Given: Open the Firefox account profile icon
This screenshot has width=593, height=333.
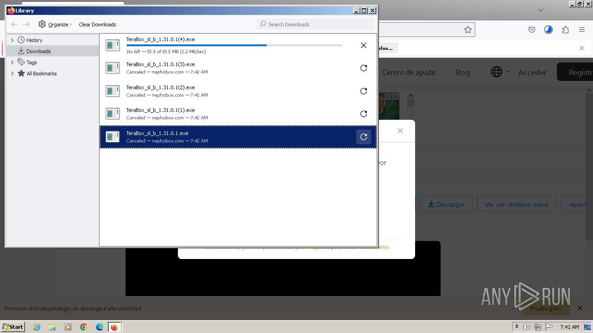Looking at the screenshot, I should point(549,30).
